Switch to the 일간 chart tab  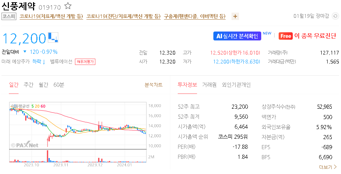click(x=14, y=85)
